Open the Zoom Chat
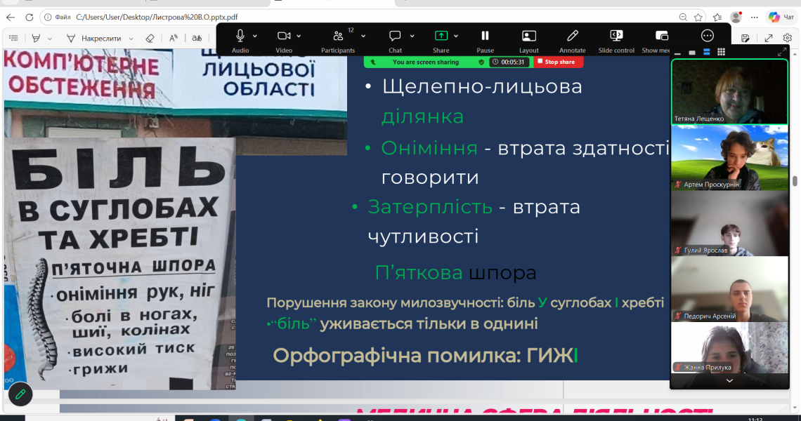The image size is (801, 421). point(395,36)
